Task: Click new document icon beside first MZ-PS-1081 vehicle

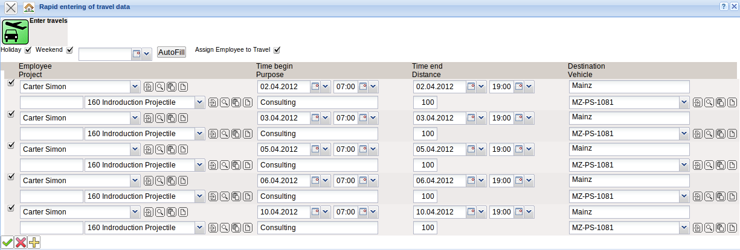Action: click(733, 102)
